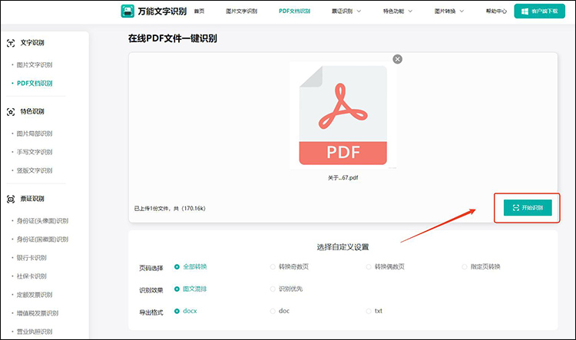Select the 转换奇数页 radio option
The image size is (576, 340).
coord(290,266)
